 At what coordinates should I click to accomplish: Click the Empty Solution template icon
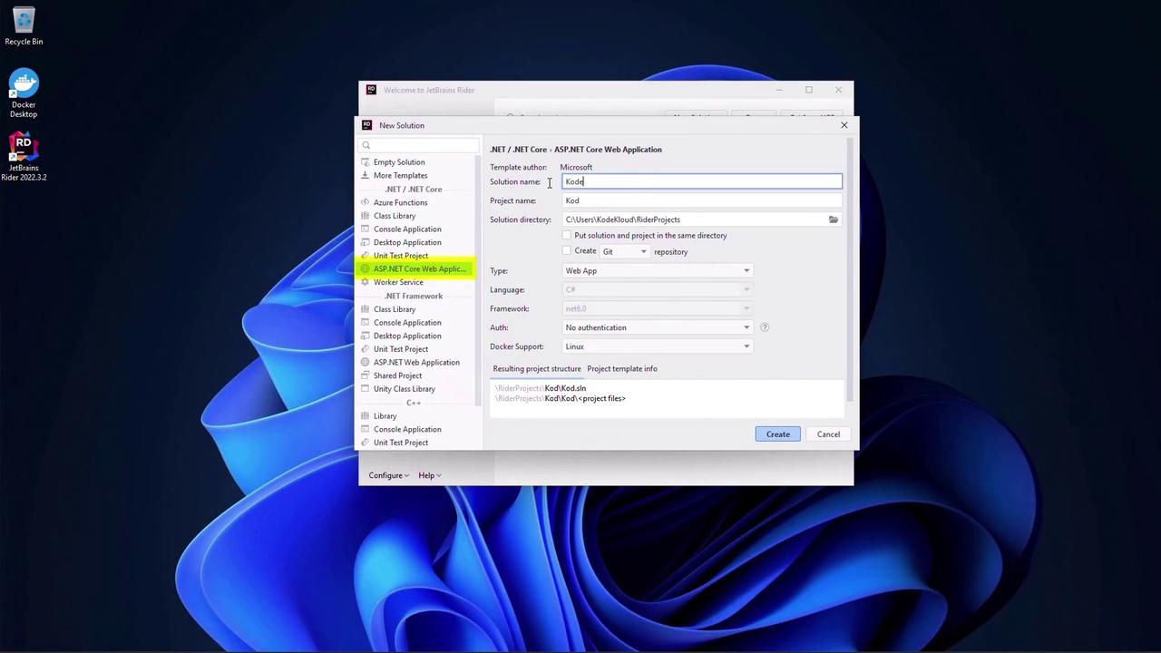(366, 162)
